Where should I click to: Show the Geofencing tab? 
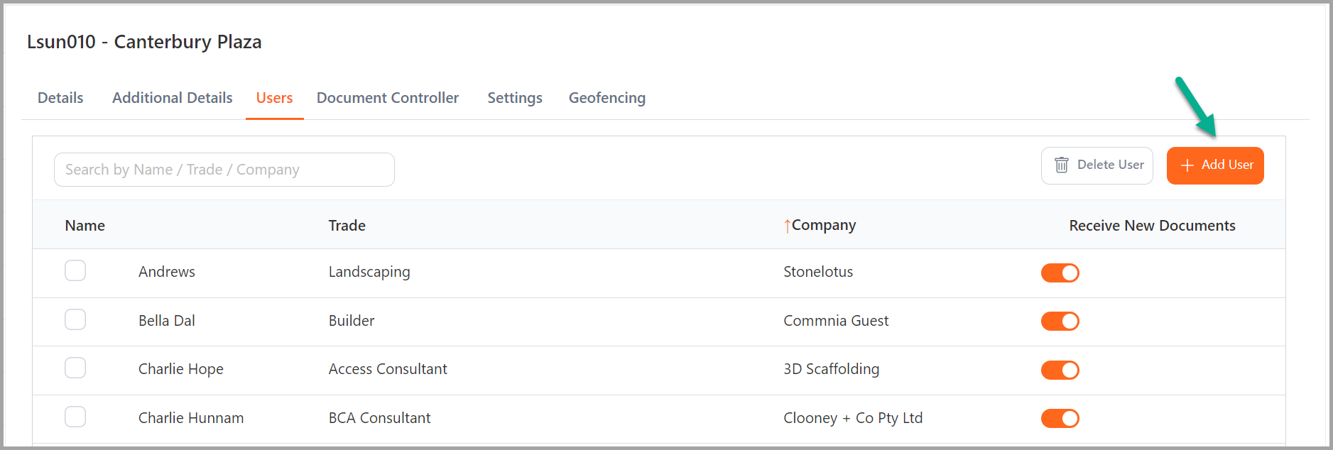coord(607,98)
